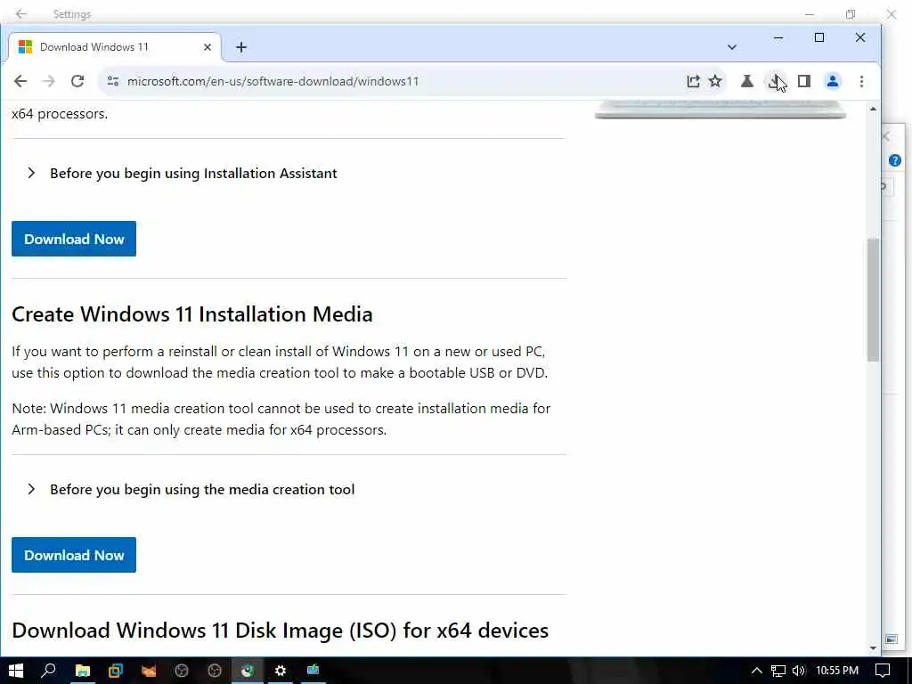Screen dimensions: 912x684
Task: Open taskbar search magnifier
Action: click(48, 671)
